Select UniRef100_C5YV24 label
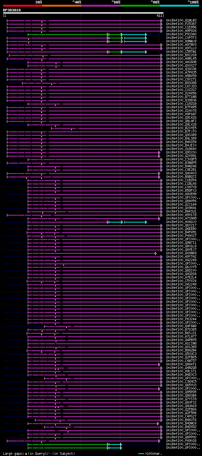 tap(181, 281)
